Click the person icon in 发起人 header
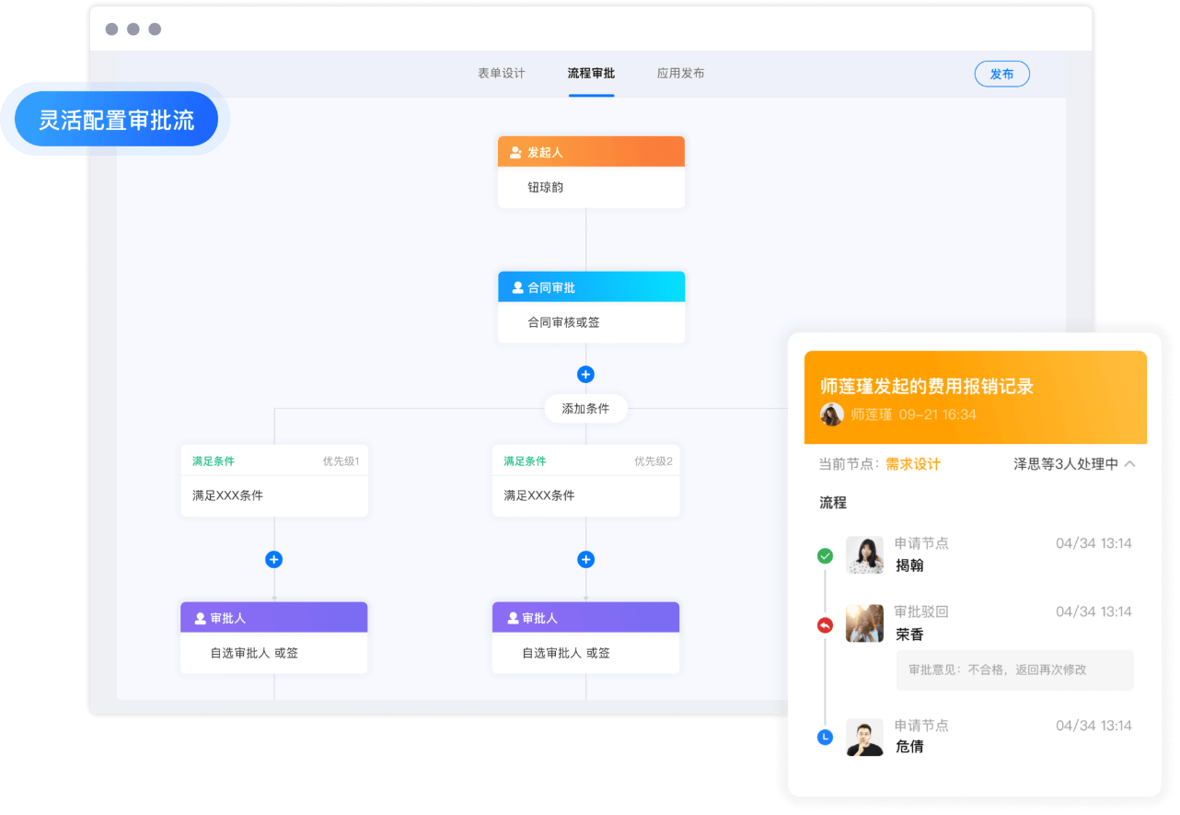This screenshot has width=1180, height=815. [515, 152]
